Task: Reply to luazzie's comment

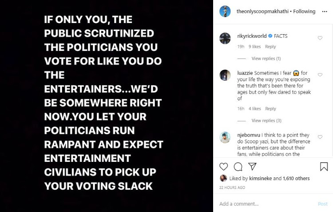Action: tap(270, 109)
